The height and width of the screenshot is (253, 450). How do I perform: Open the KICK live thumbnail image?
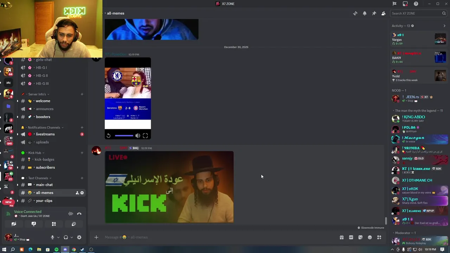(169, 187)
